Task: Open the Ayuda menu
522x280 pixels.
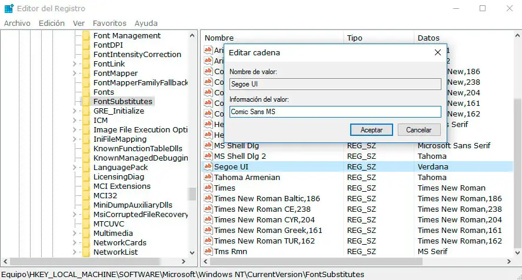Action: [146, 24]
